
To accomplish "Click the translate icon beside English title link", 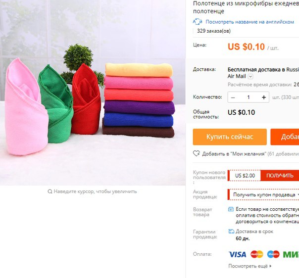I will tap(198, 22).
